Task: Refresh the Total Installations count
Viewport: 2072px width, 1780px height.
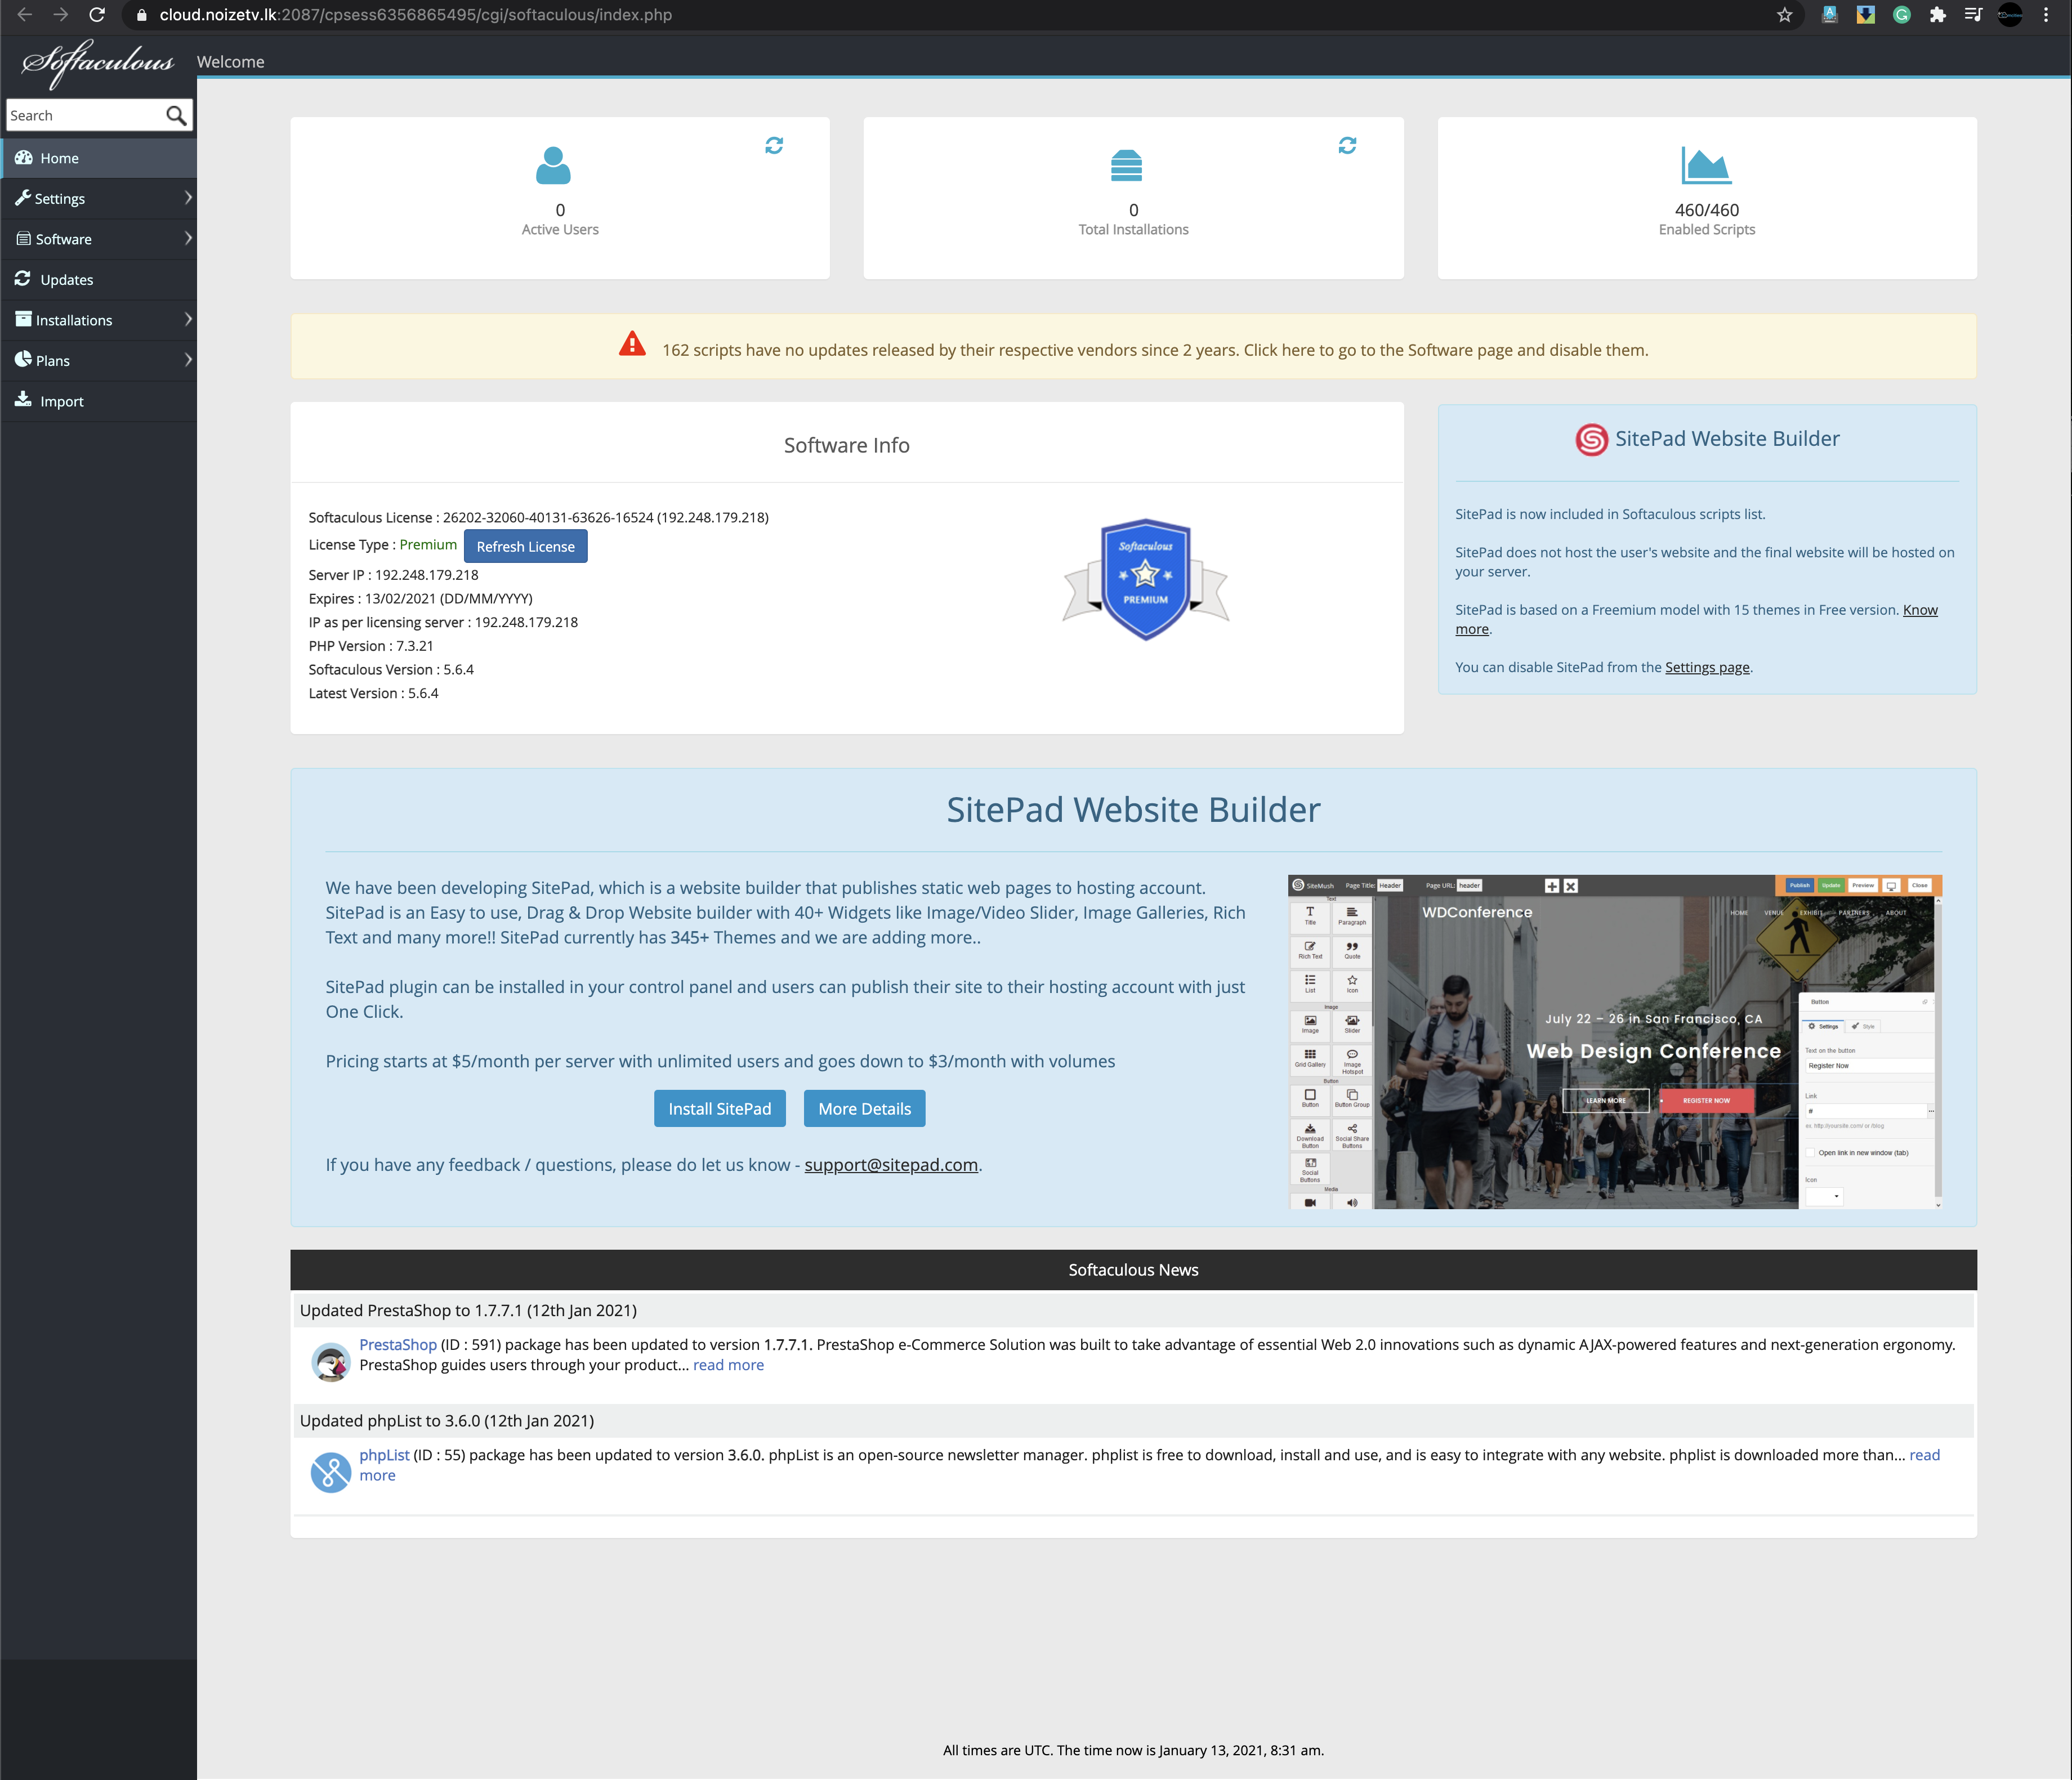Action: coord(1347,146)
